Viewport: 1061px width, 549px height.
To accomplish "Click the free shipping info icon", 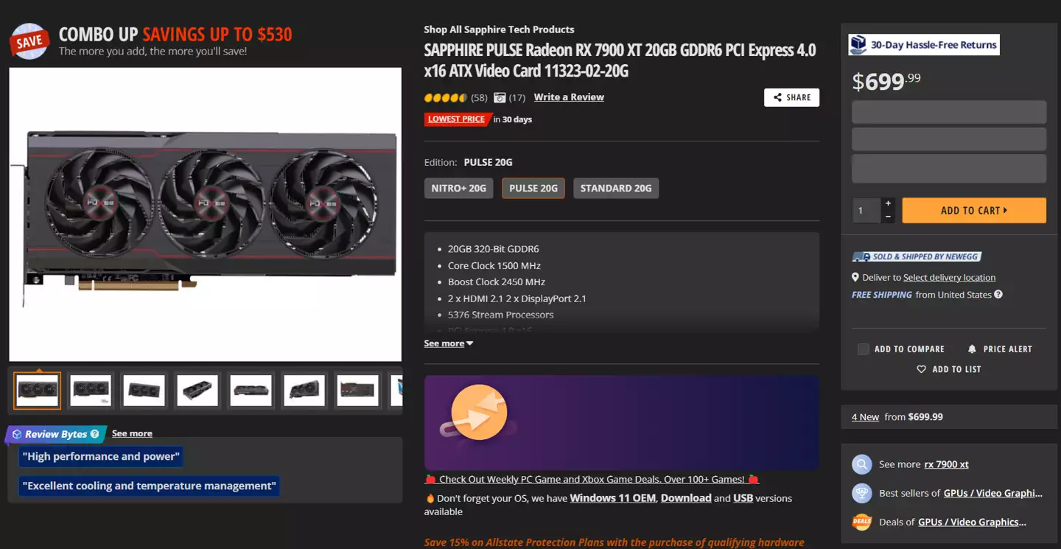I will point(998,294).
